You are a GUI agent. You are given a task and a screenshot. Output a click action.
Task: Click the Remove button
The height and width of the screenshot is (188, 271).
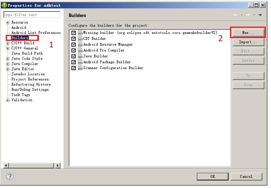[x=248, y=61]
